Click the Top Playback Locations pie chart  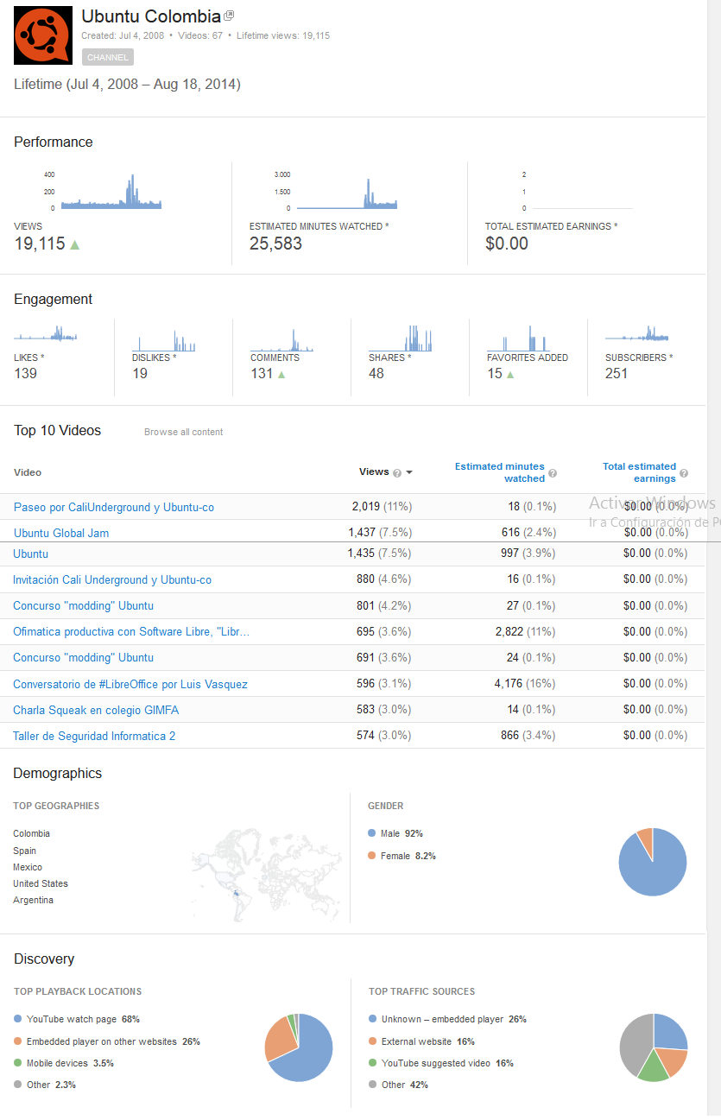(x=299, y=1047)
